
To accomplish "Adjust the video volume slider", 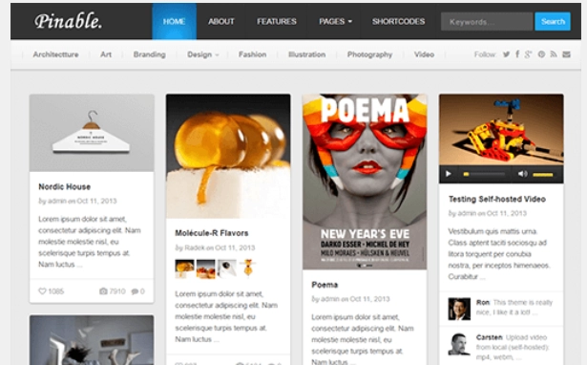I will (543, 174).
